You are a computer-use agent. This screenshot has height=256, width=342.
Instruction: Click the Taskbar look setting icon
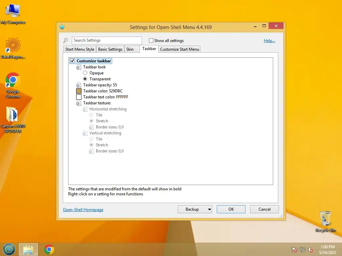point(78,67)
